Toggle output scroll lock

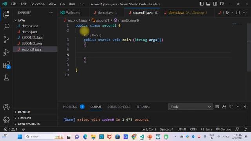224,107
